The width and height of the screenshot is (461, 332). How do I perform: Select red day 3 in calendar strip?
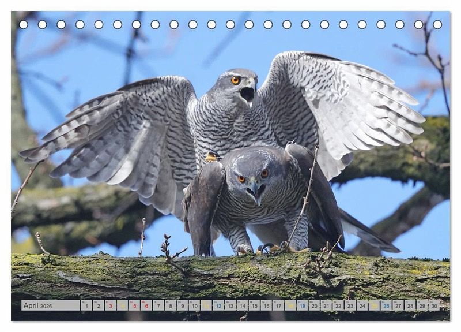pos(111,305)
